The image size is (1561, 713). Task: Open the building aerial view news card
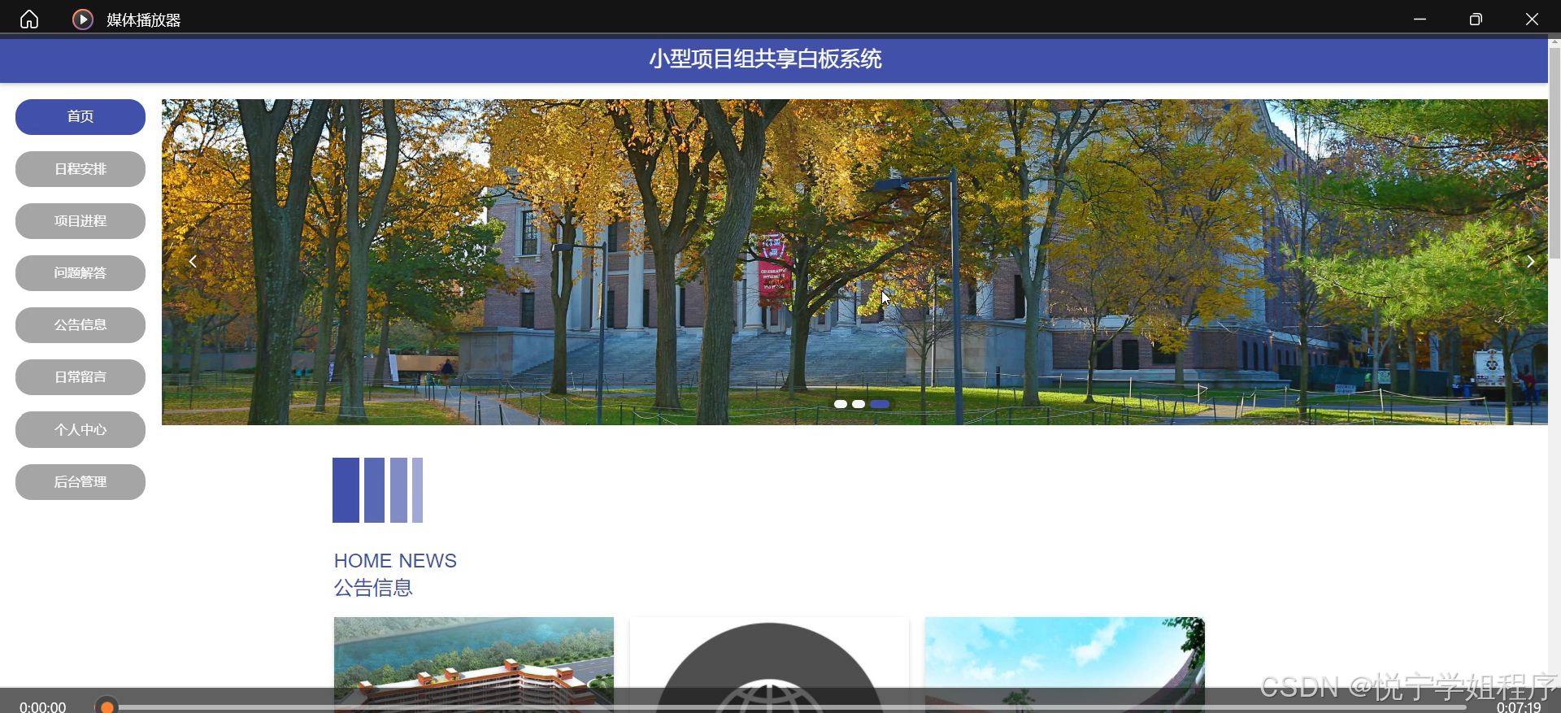474,664
